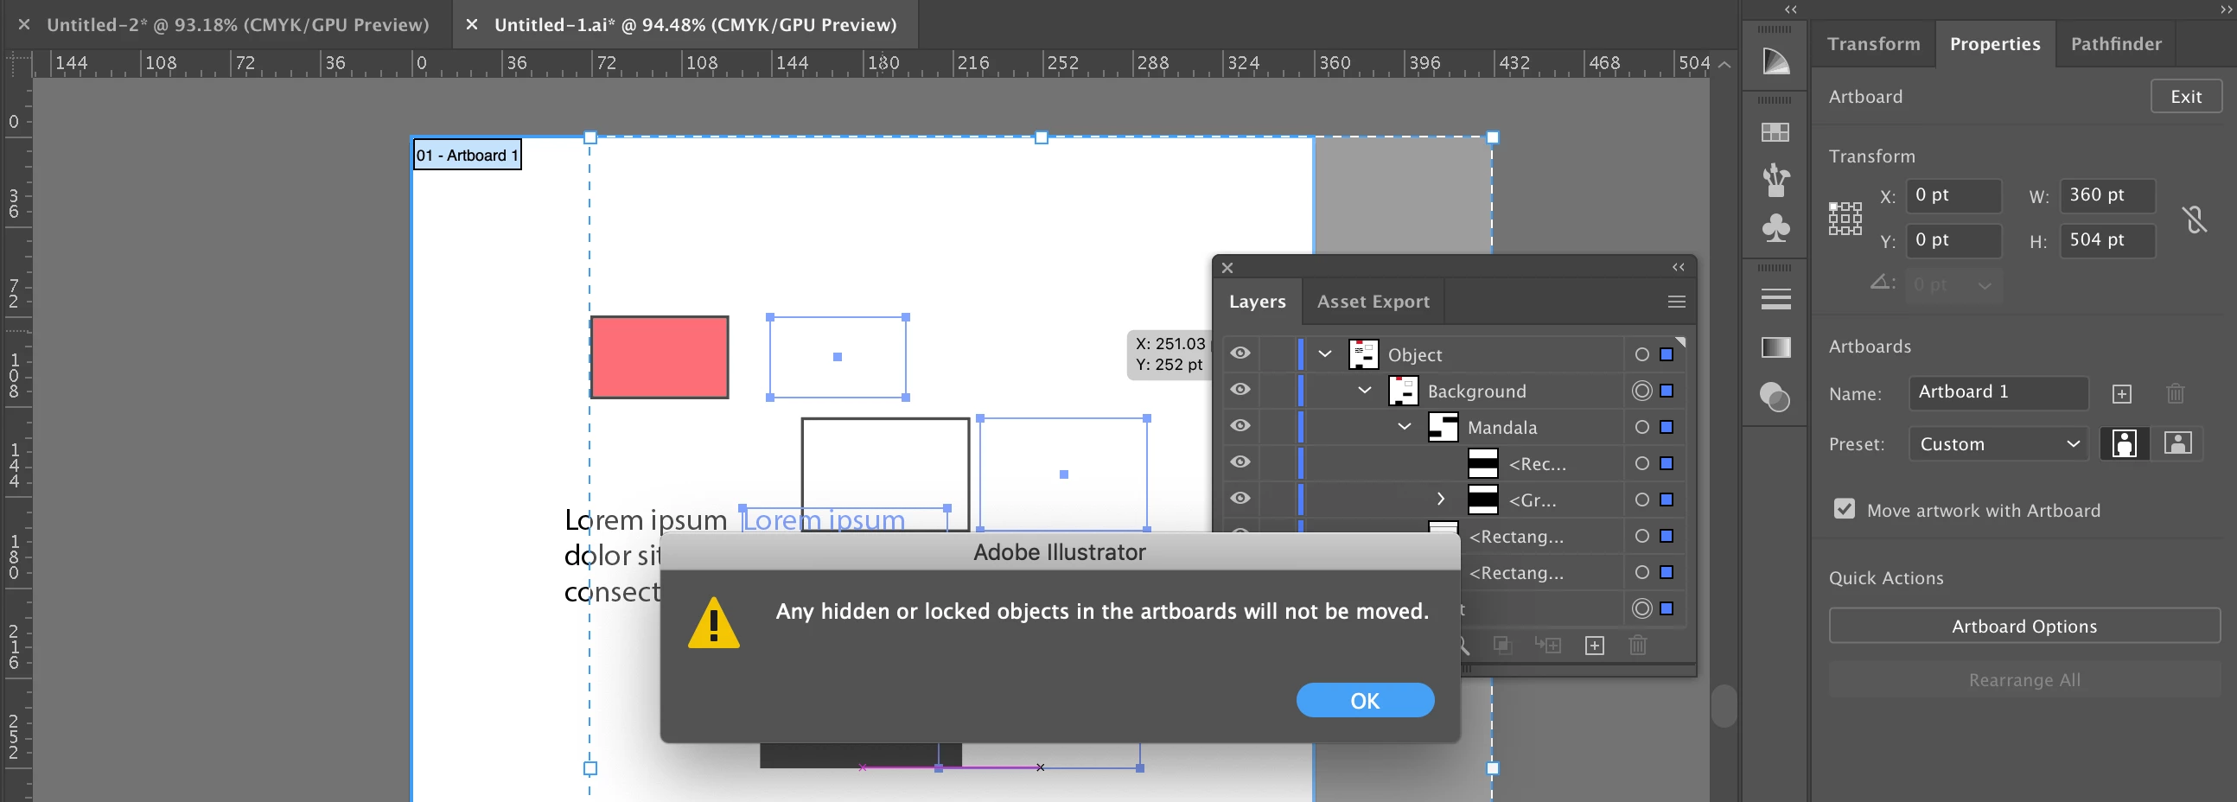
Task: Set artboard orientation to portrait
Action: pos(2125,443)
